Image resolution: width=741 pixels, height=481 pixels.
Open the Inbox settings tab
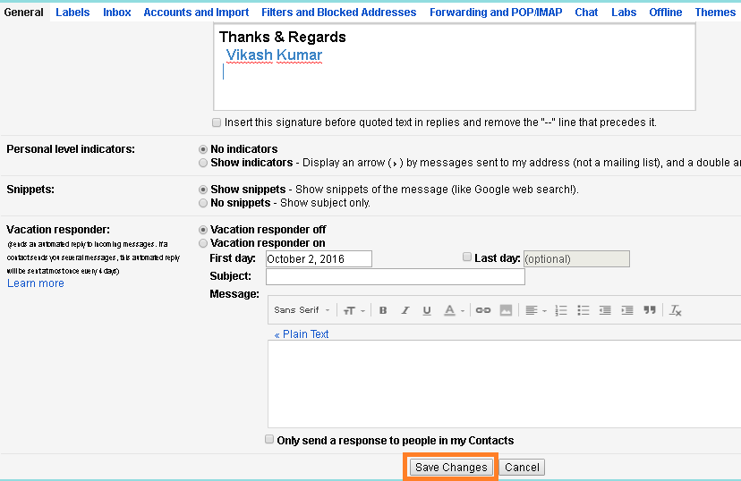(x=117, y=13)
